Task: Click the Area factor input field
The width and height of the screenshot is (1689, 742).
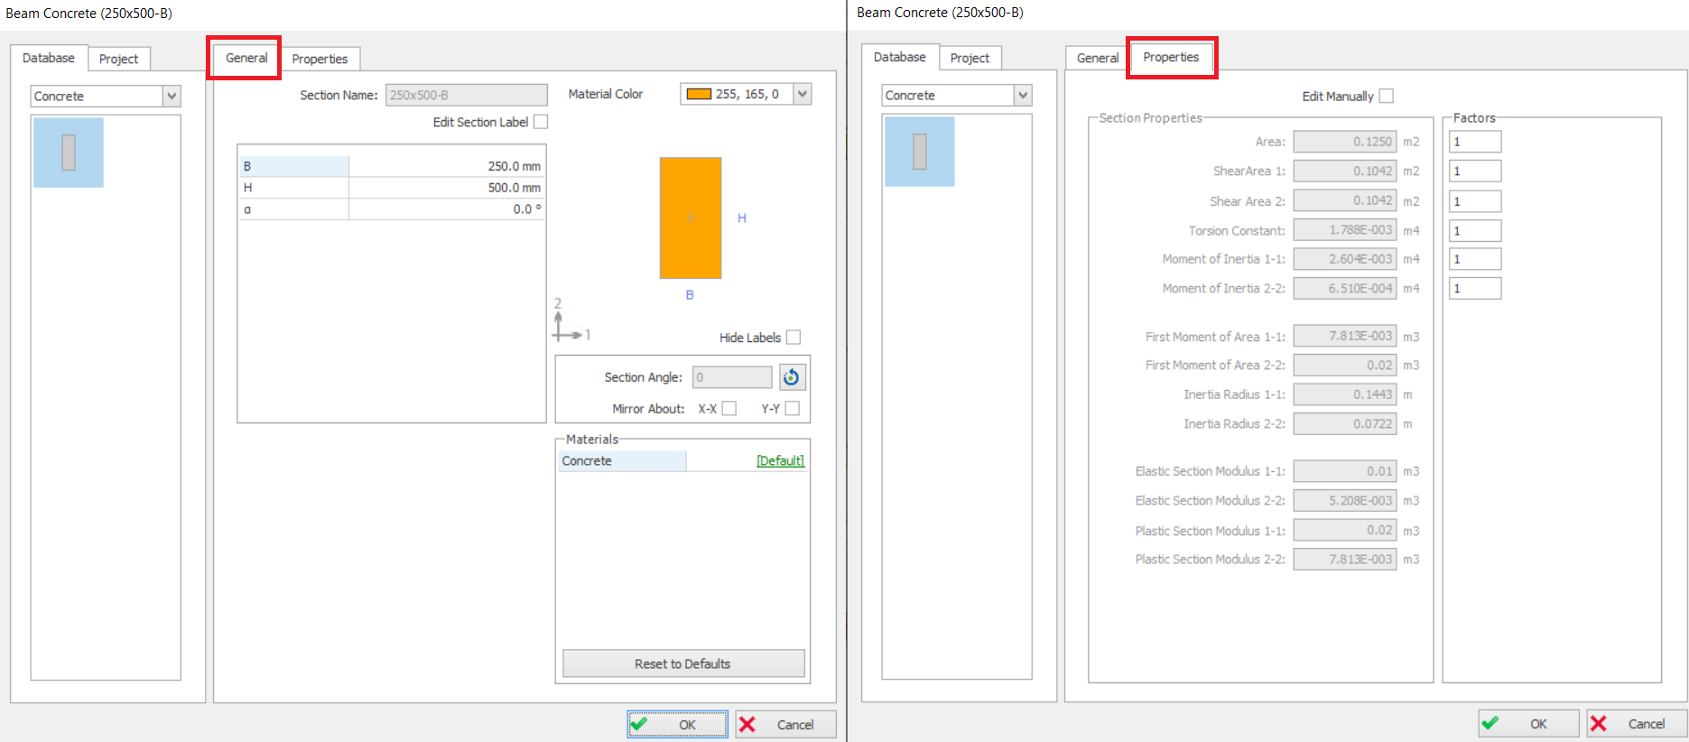Action: (x=1475, y=142)
